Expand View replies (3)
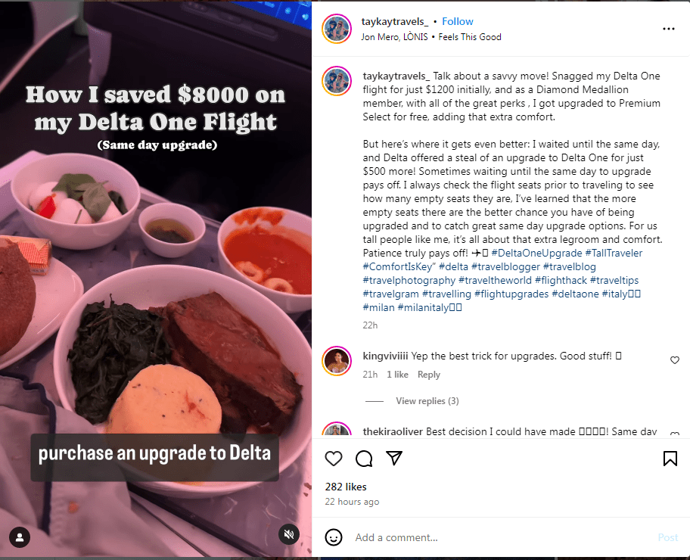Viewport: 690px width, 560px height. [427, 401]
